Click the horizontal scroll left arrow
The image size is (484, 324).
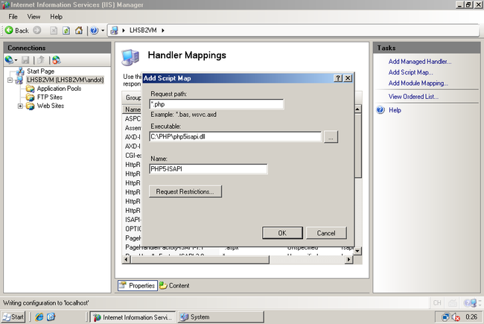(126, 259)
